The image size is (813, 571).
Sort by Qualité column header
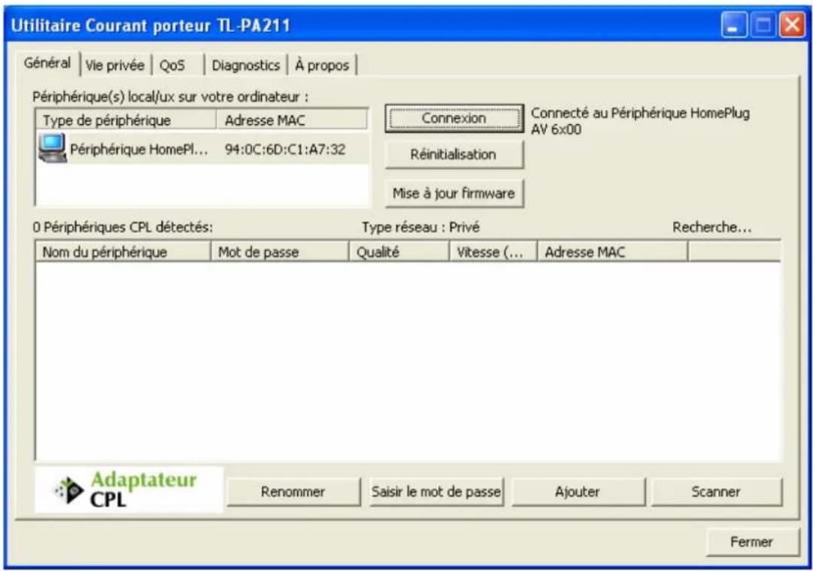[399, 252]
